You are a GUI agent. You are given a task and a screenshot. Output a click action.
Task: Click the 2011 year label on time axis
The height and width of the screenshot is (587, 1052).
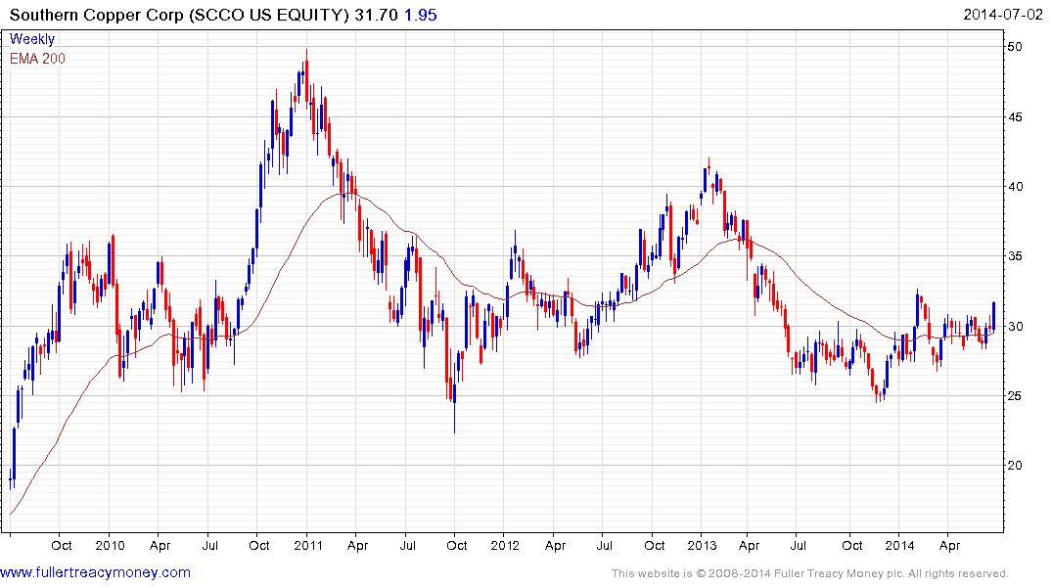tap(307, 545)
